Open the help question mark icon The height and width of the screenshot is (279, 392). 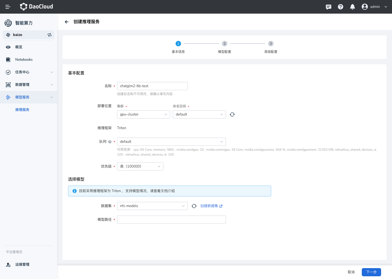click(341, 7)
